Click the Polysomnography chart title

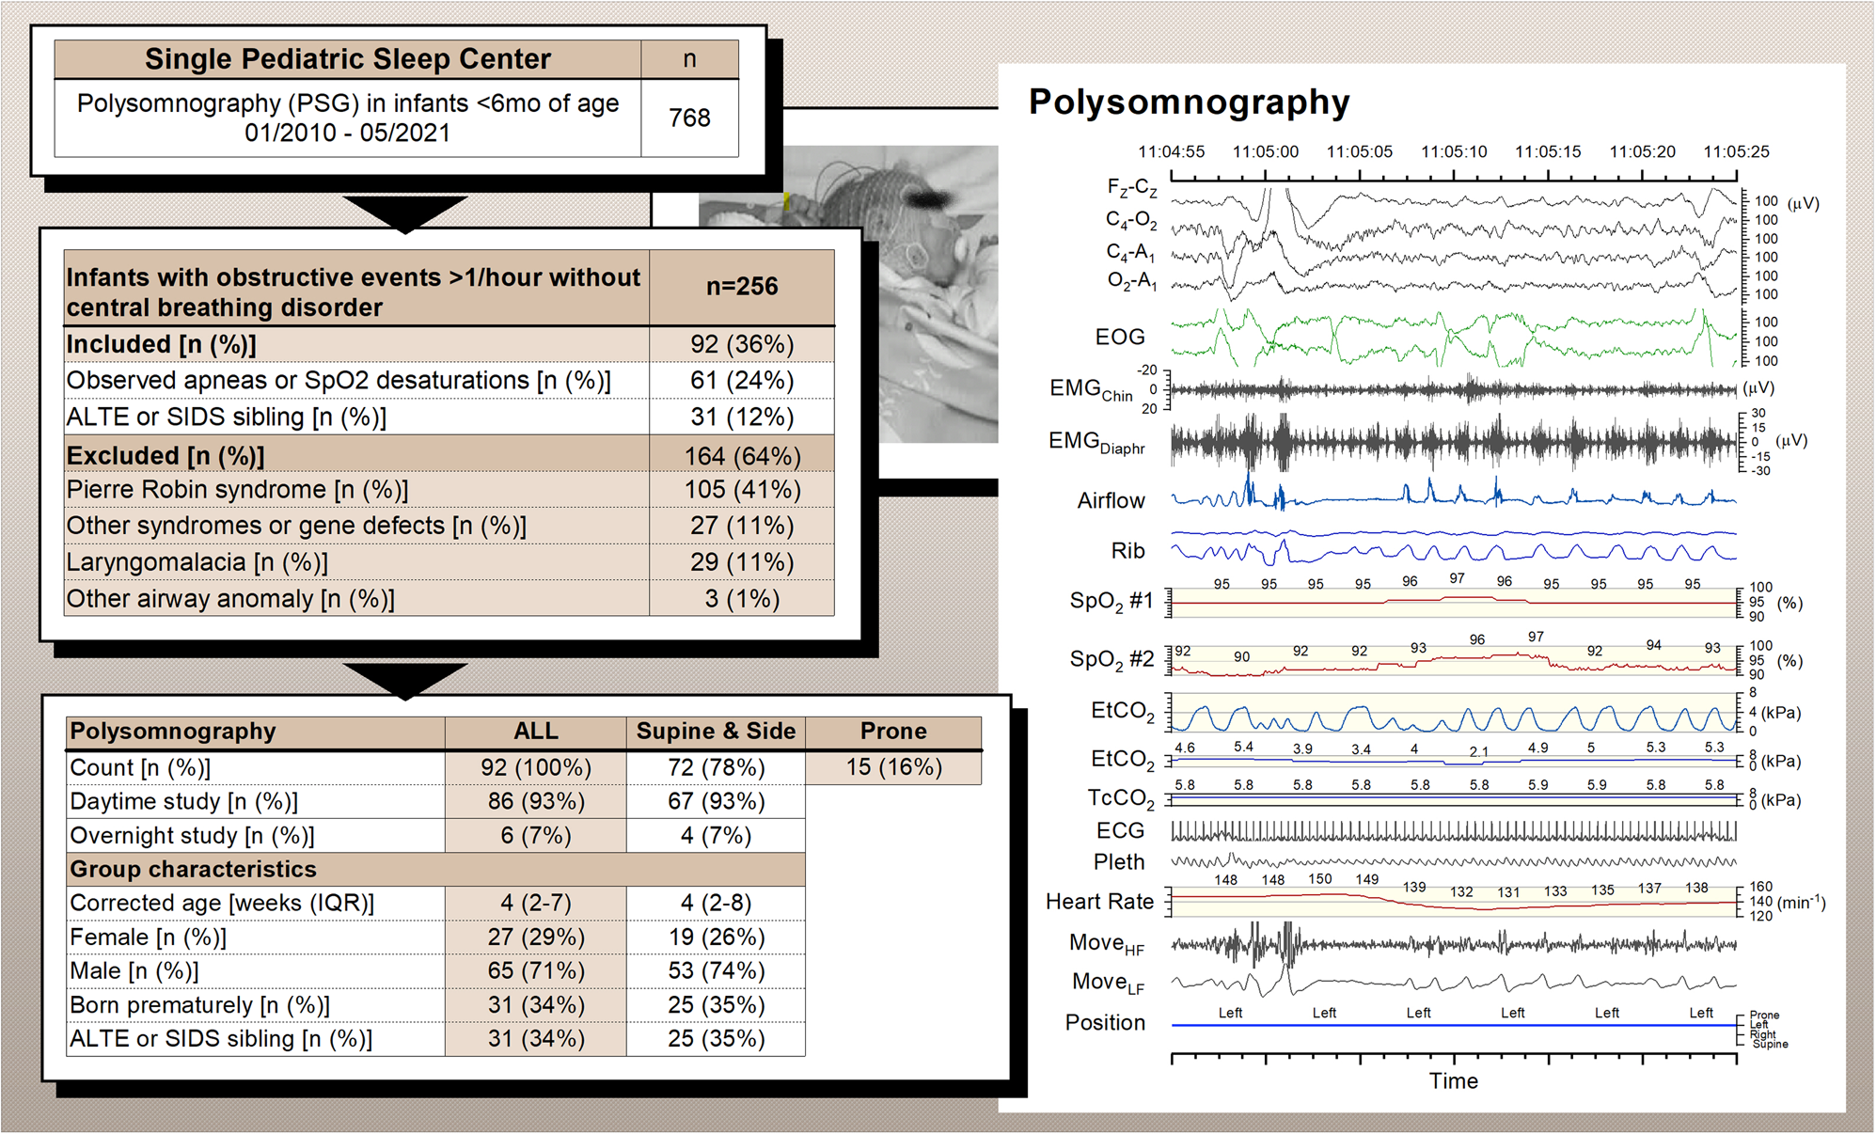[1189, 102]
